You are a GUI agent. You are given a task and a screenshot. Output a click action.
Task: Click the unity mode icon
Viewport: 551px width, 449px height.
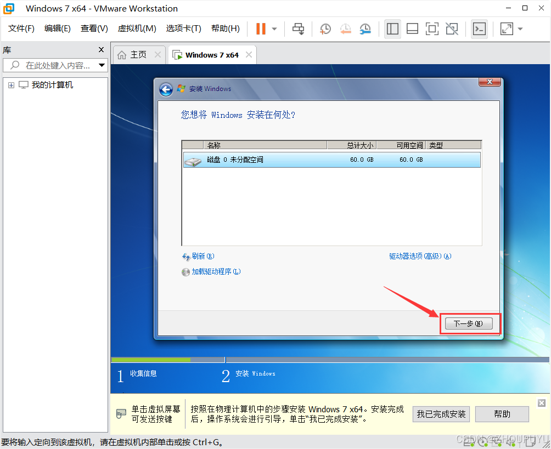coord(452,29)
